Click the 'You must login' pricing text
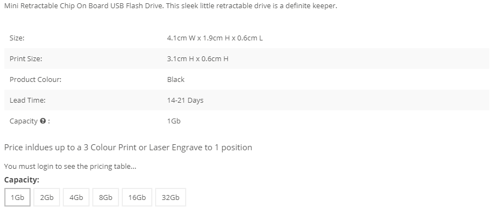The height and width of the screenshot is (224, 498). (x=70, y=167)
